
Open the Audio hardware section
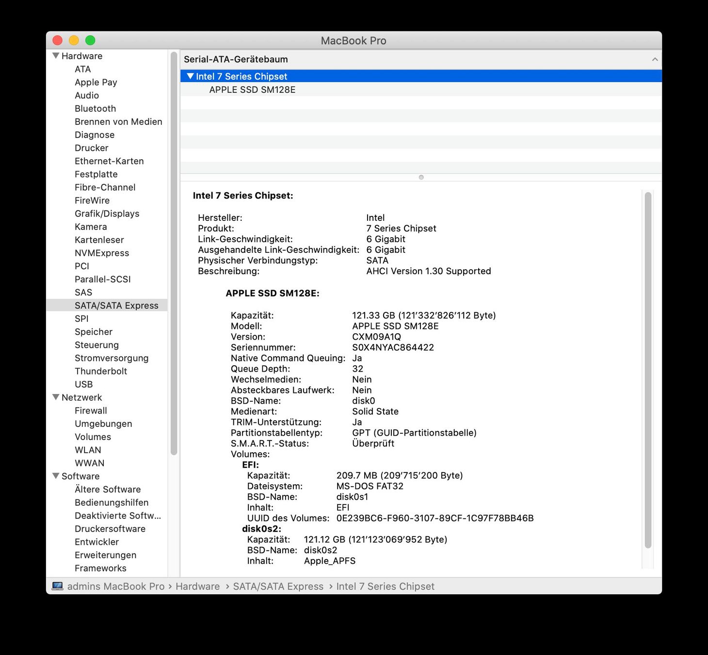click(x=87, y=95)
